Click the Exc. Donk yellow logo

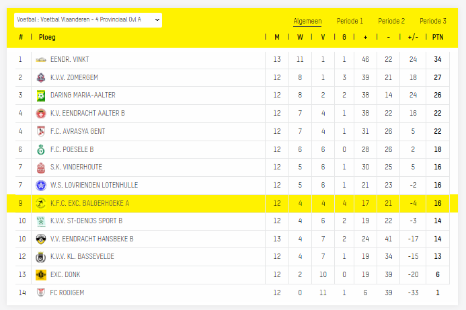(41, 275)
